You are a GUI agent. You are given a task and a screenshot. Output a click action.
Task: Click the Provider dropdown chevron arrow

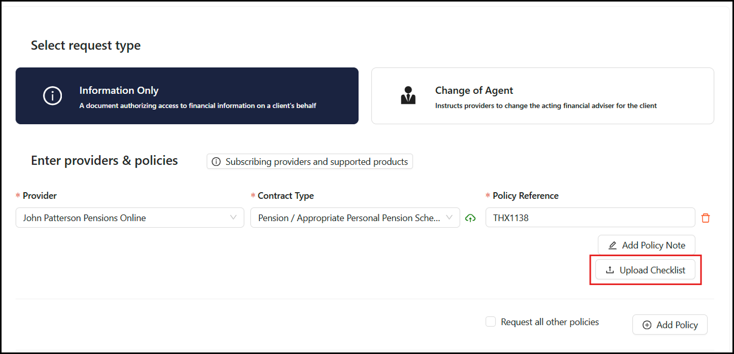233,217
